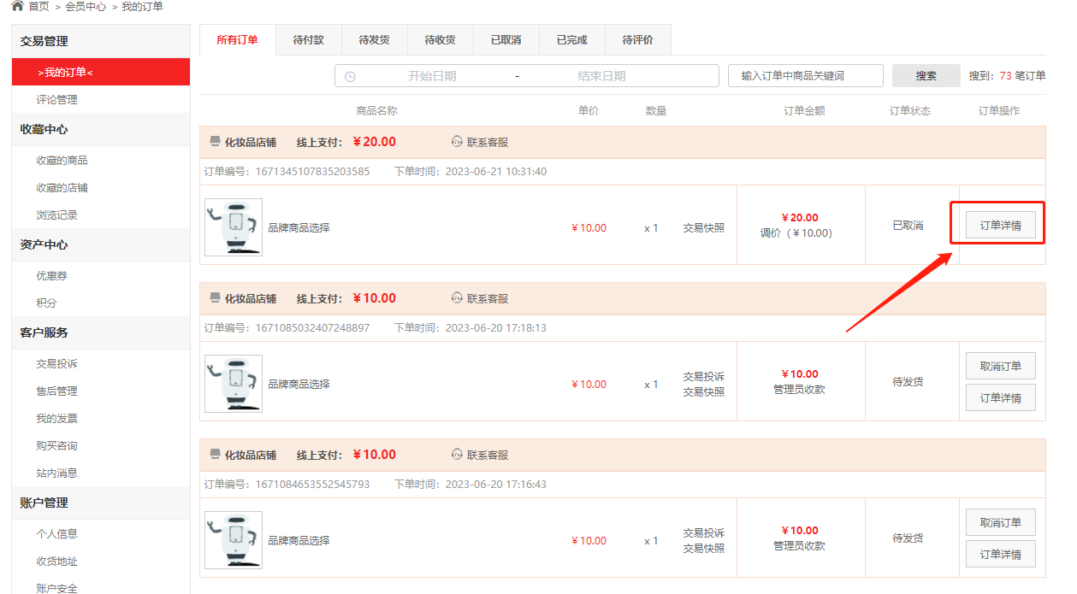1077x594 pixels.
Task: Switch to the 待付款 tab
Action: point(309,40)
